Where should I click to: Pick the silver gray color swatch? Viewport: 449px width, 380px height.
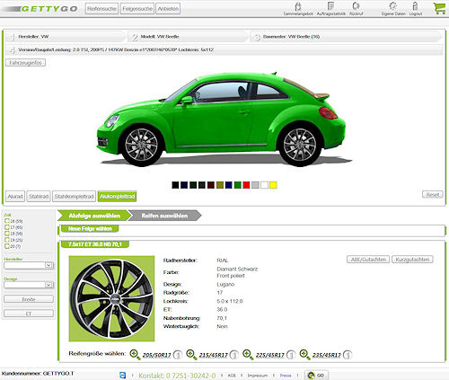(255, 185)
